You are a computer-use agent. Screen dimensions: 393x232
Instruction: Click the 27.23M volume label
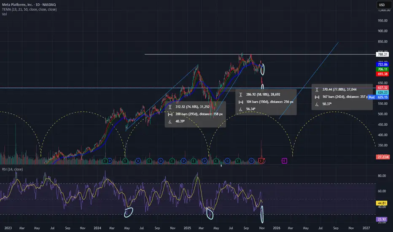383,157
